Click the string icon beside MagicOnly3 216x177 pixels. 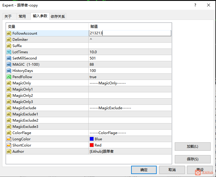pos(9,102)
